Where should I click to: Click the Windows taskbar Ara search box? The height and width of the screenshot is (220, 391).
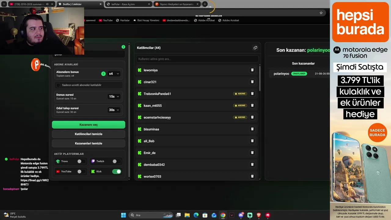[151, 215]
